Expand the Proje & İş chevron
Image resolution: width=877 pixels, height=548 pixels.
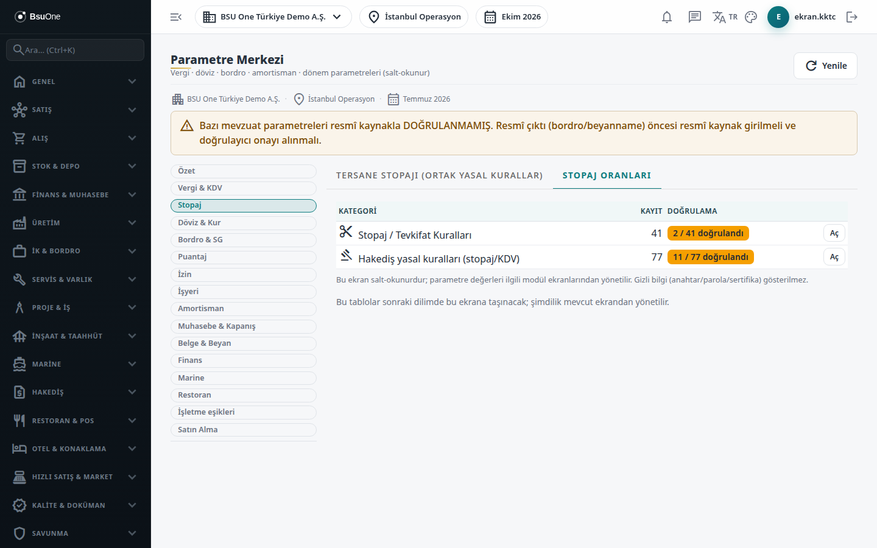tap(132, 307)
